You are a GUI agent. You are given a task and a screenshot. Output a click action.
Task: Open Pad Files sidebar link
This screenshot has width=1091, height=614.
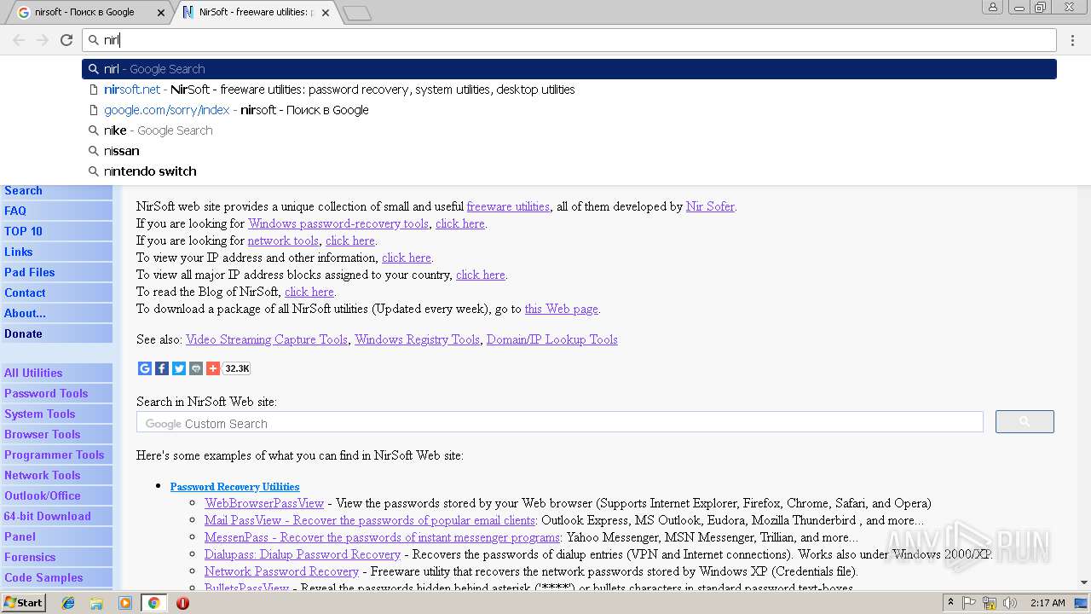pos(56,272)
